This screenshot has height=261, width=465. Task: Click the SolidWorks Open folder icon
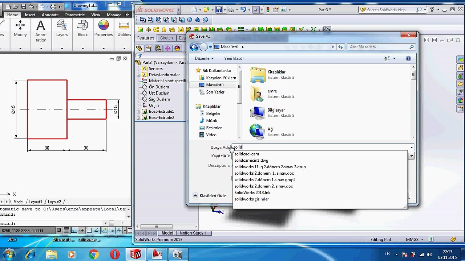pos(206,10)
